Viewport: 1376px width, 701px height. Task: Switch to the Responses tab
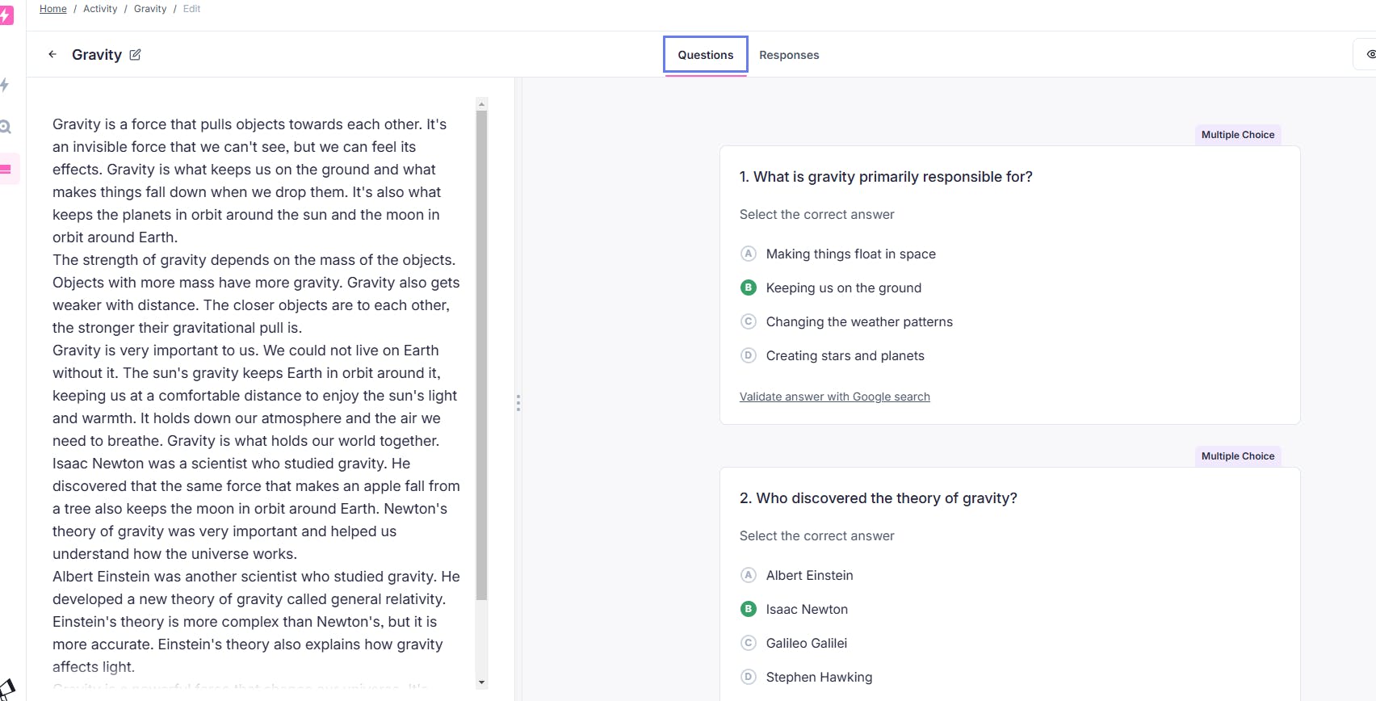coord(789,55)
